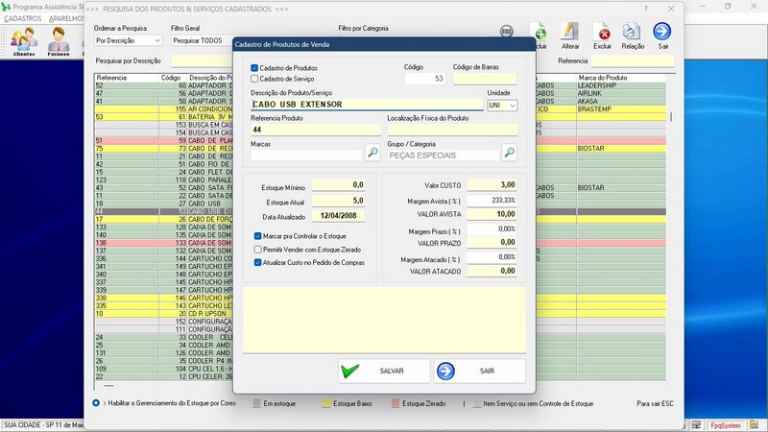
Task: Uncheck Atualizar Custo no Pedido de Compras
Action: point(258,262)
